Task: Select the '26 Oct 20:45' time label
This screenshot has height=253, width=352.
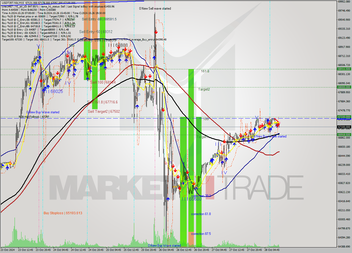Action: pos(202,250)
